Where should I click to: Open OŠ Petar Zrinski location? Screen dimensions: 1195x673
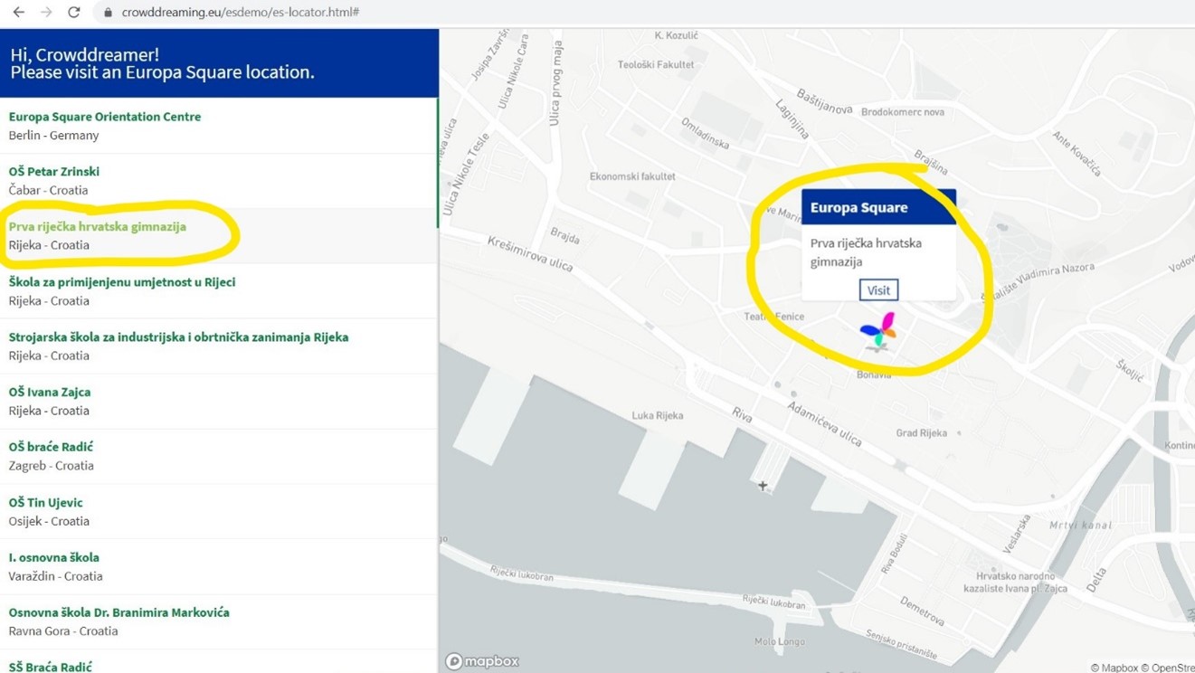coord(54,172)
